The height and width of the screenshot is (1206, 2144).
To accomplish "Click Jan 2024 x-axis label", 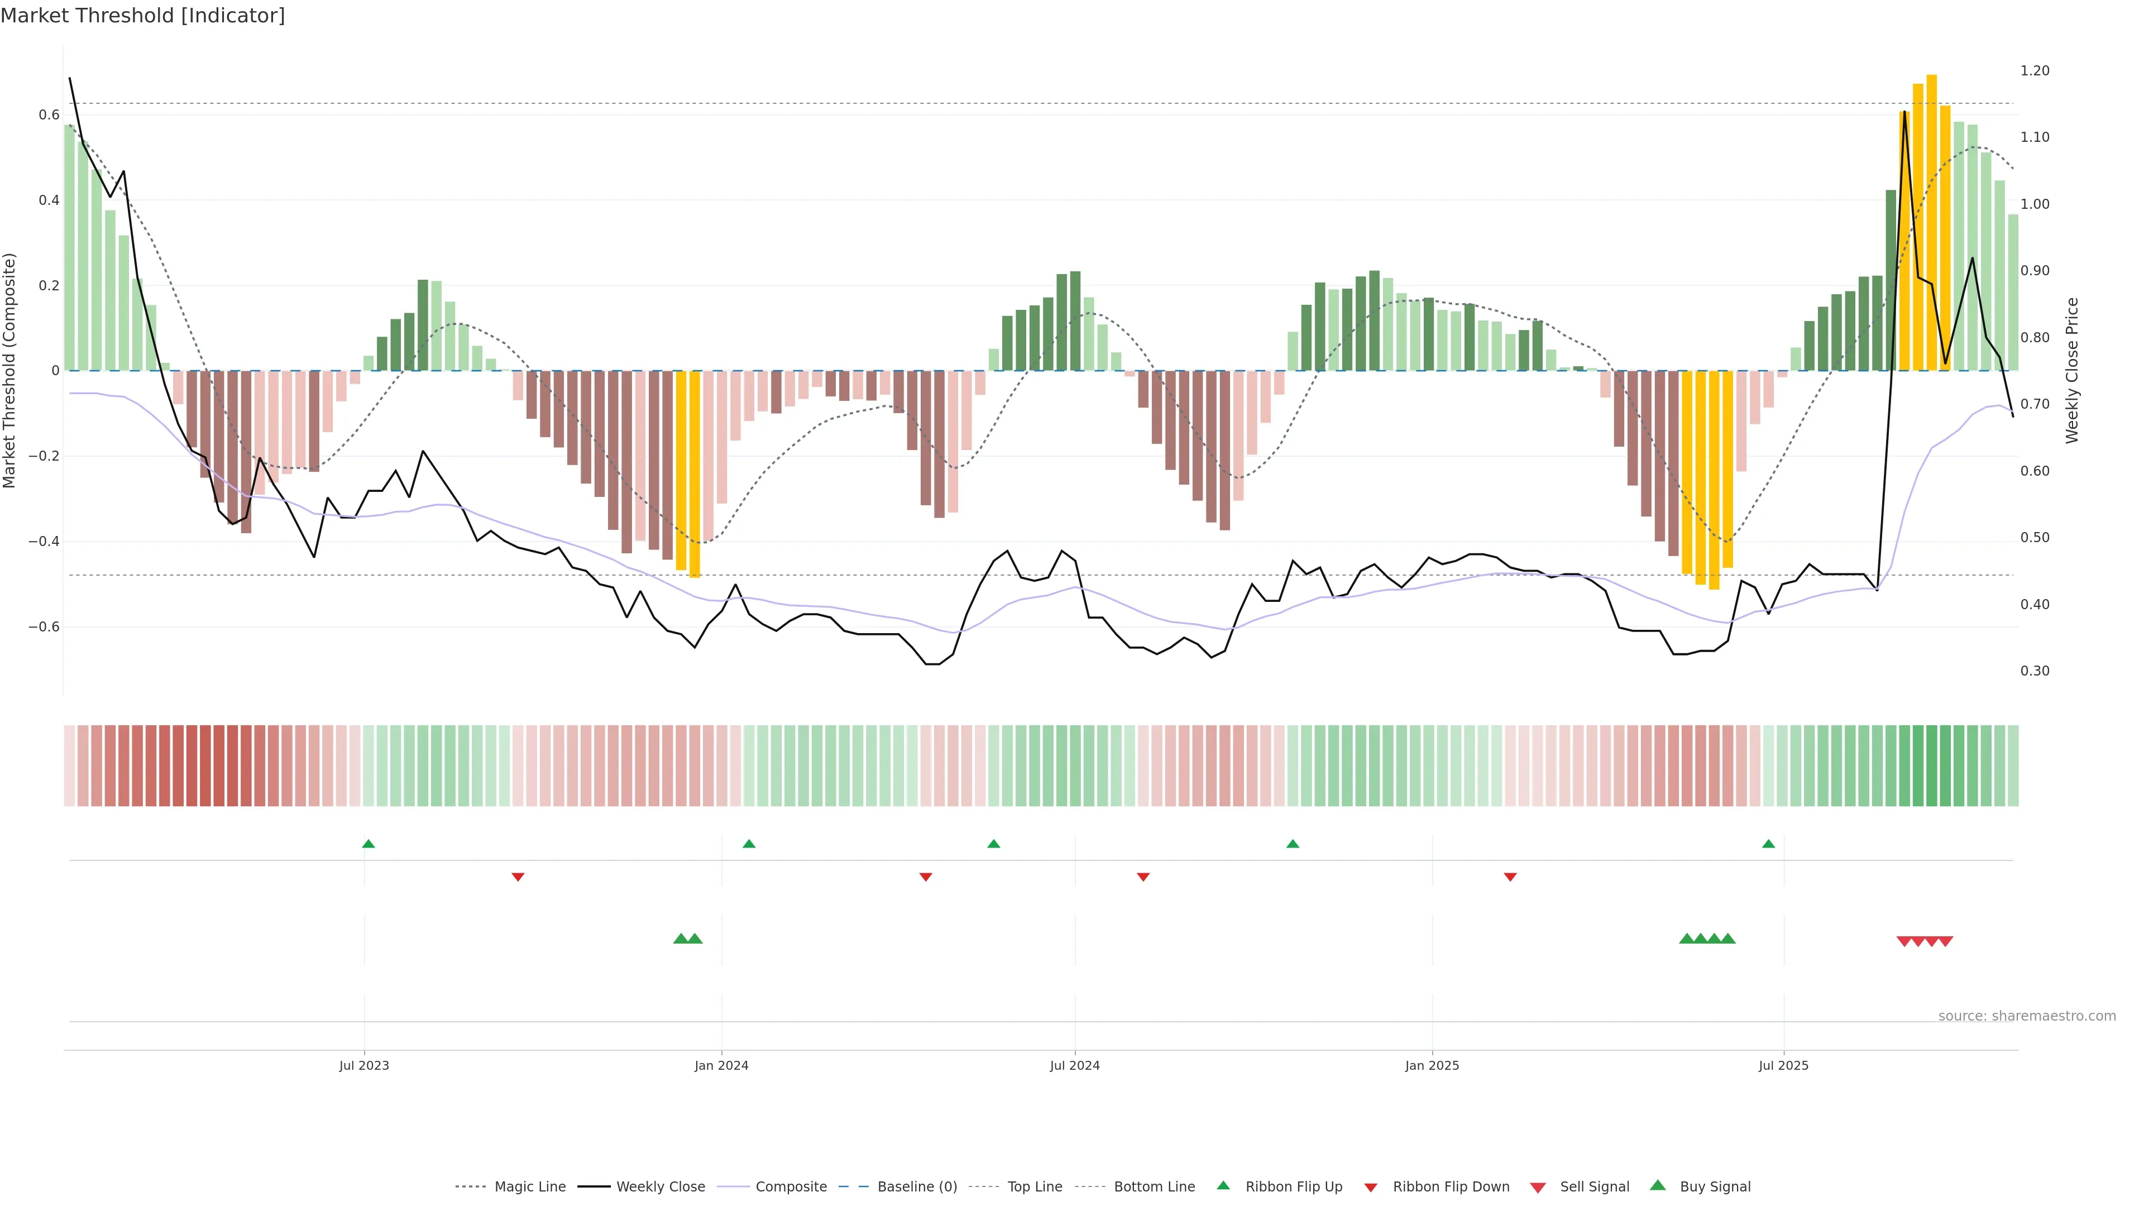I will click(x=721, y=1065).
